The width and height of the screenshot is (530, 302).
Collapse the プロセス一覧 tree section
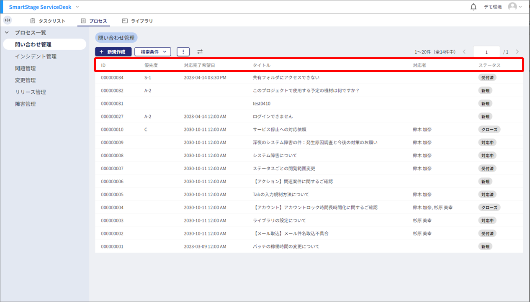point(7,32)
